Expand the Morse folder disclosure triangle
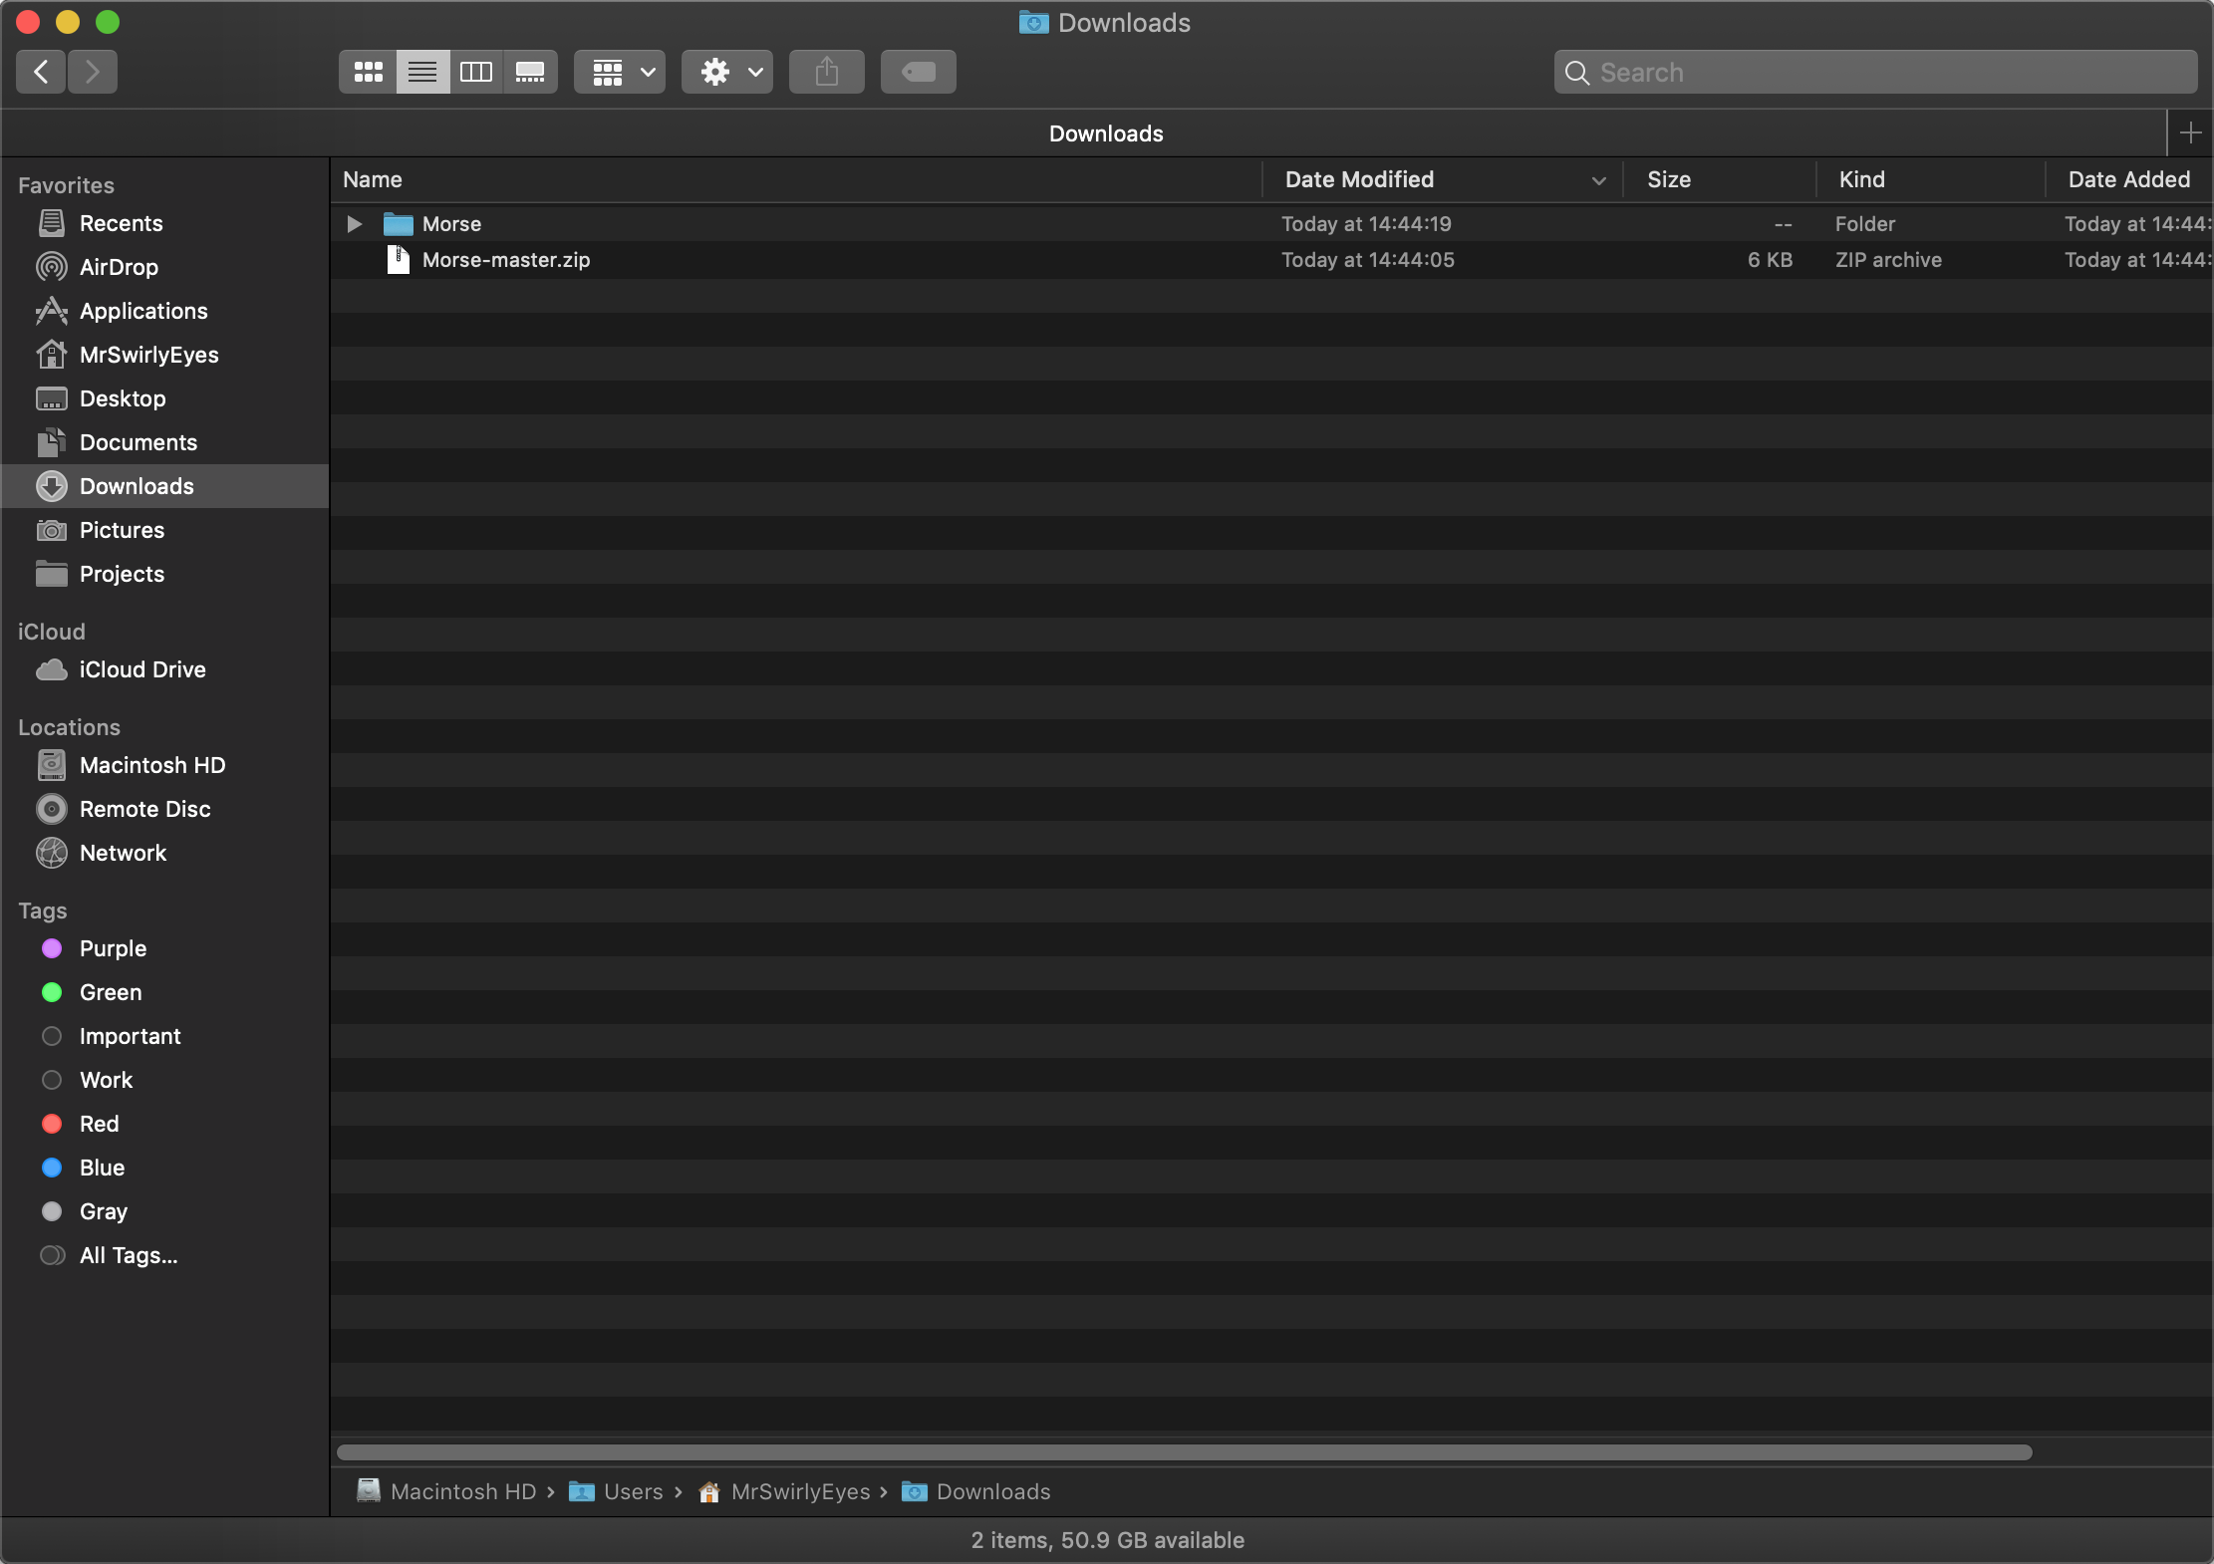The image size is (2214, 1564). [x=354, y=224]
